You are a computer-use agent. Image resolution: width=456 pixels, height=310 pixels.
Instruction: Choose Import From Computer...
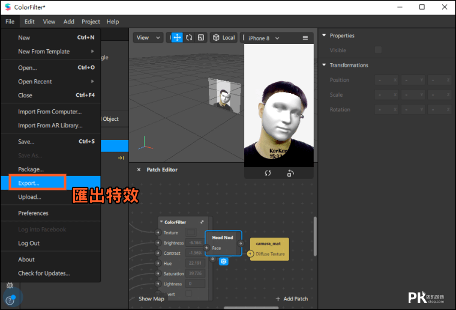[x=51, y=112]
